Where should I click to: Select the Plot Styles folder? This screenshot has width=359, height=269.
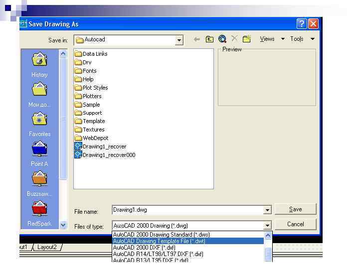click(91, 88)
